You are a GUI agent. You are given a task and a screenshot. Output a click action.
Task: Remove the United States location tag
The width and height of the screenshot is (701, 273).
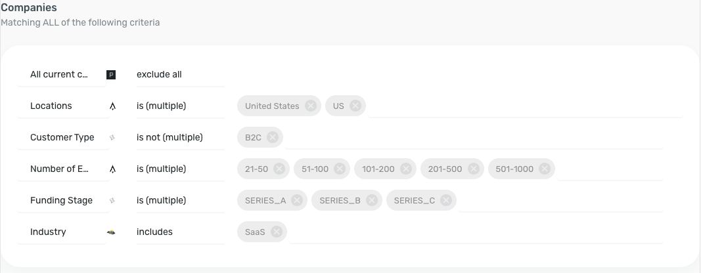tap(311, 106)
